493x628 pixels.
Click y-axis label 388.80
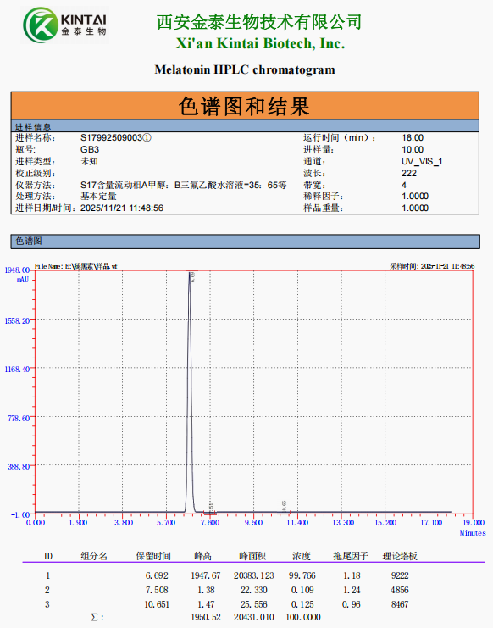19,467
